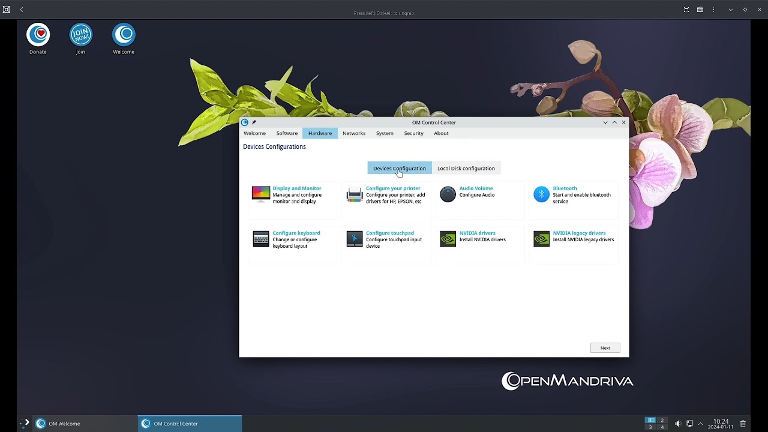Viewport: 768px width, 432px height.
Task: Open the Configure keyboard icon
Action: pos(261,239)
